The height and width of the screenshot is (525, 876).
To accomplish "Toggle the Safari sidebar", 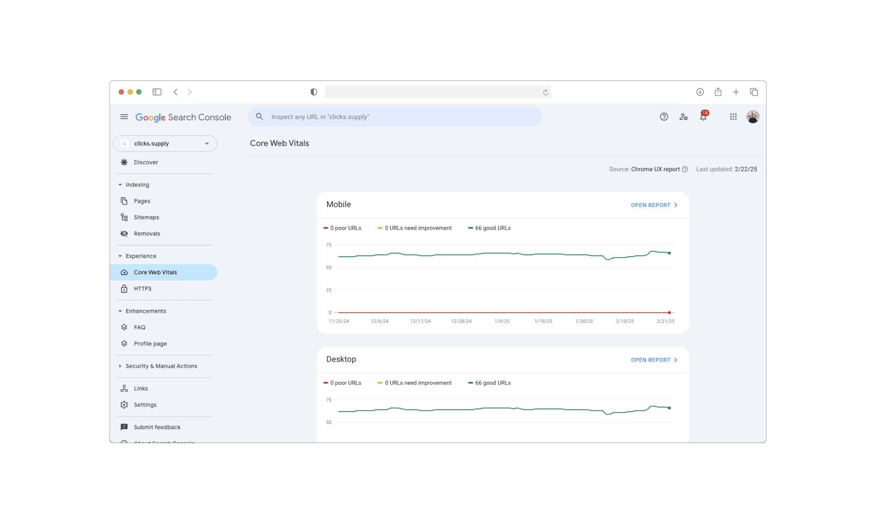I will tap(157, 92).
